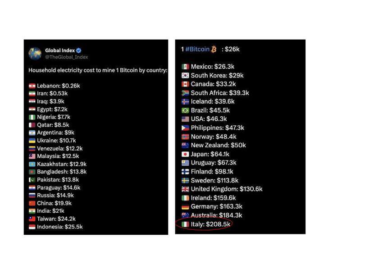Click the Pakistan flag icon

click(x=32, y=180)
